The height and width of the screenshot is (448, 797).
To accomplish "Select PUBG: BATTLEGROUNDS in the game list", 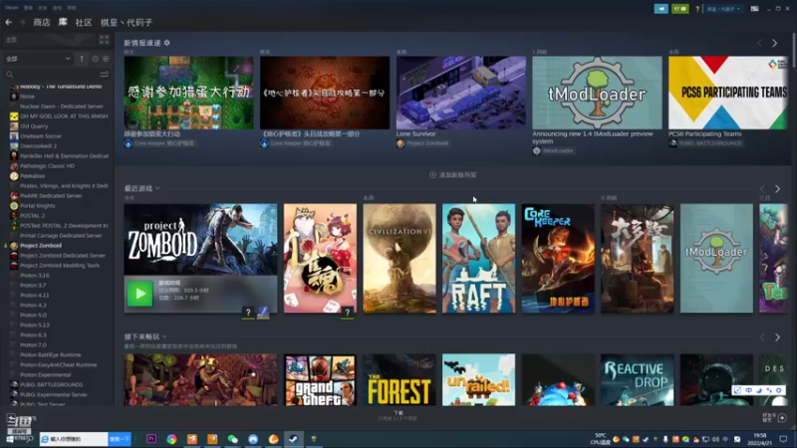I will [52, 385].
